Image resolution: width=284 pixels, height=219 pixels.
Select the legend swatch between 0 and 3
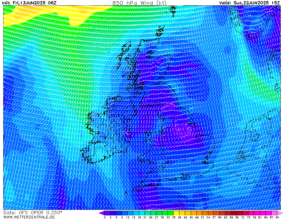[107, 213]
